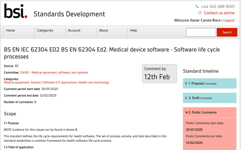
Task: Click the phone icon beside +44 345 086 9001
Action: click(x=197, y=6)
